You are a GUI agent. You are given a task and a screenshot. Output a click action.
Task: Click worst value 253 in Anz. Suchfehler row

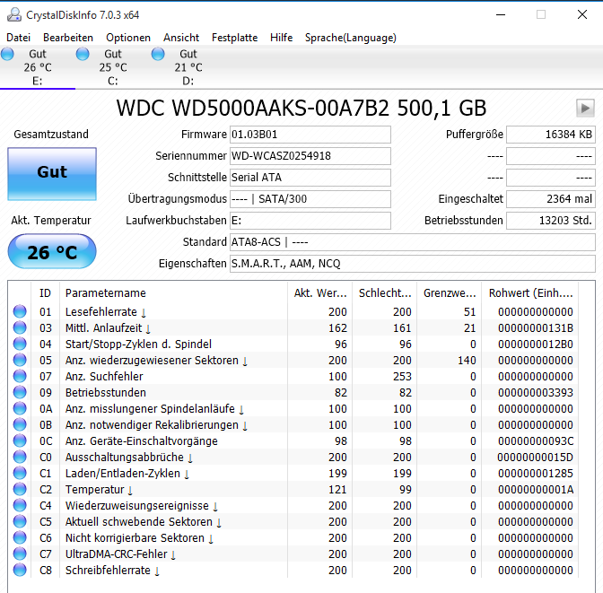[x=402, y=377]
